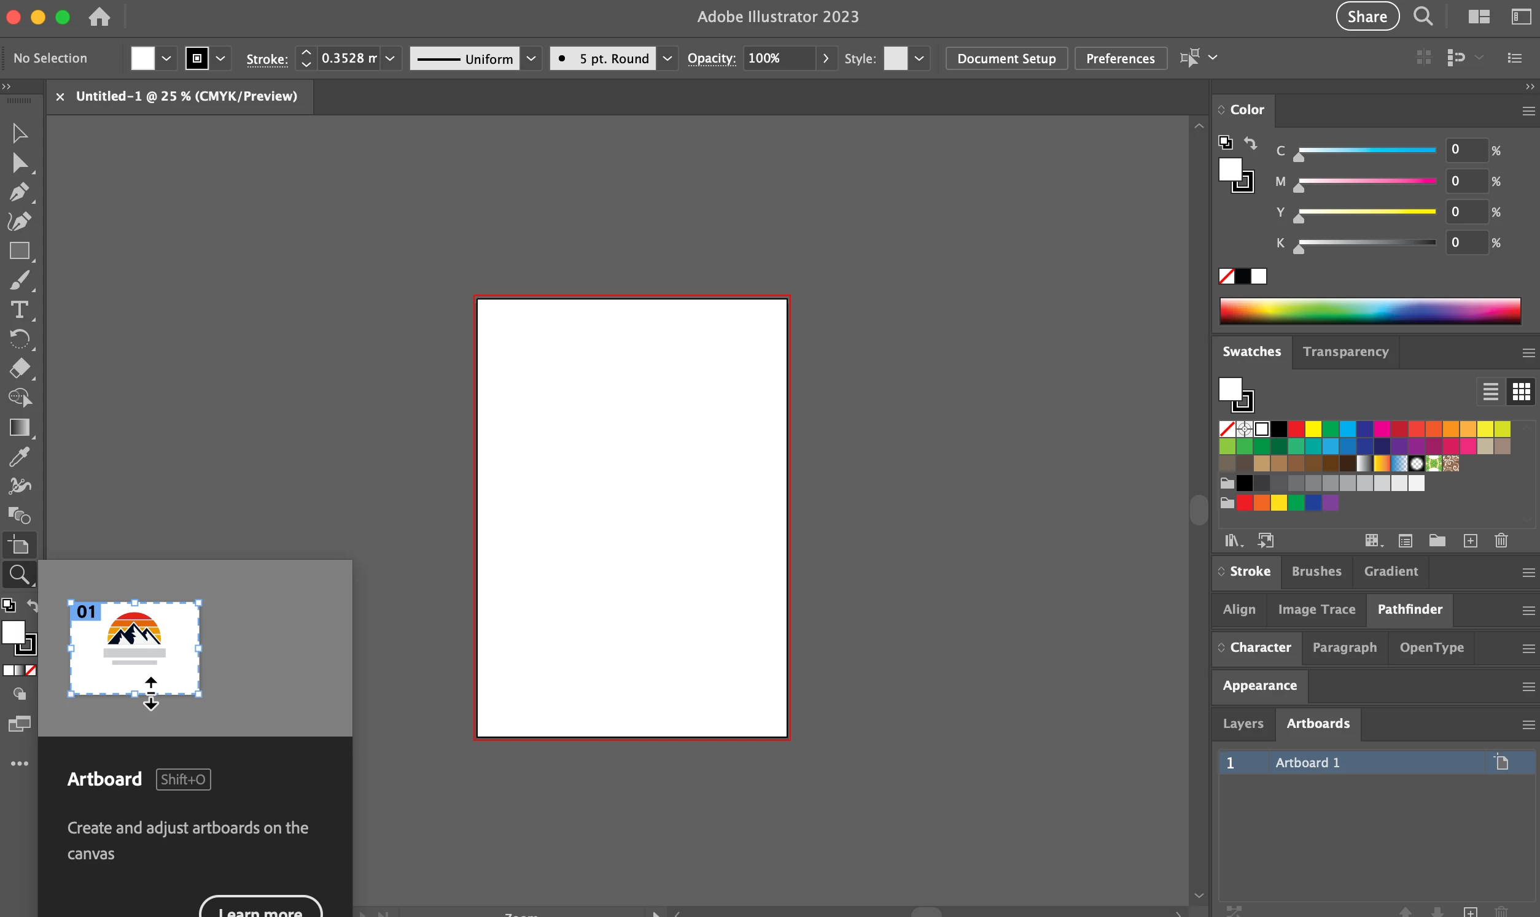Open the 5 pt. Round brush dropdown
Viewport: 1540px width, 917px height.
tap(667, 59)
